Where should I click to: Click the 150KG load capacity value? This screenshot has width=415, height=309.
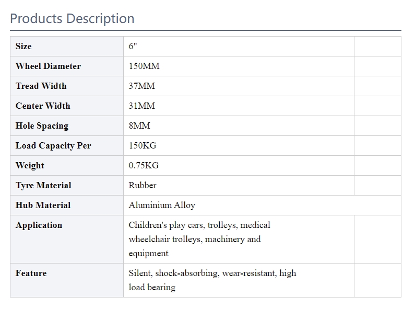143,145
